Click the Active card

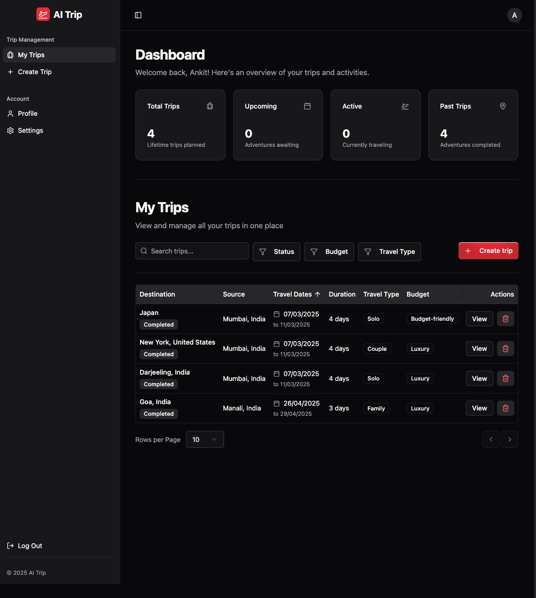coord(376,125)
